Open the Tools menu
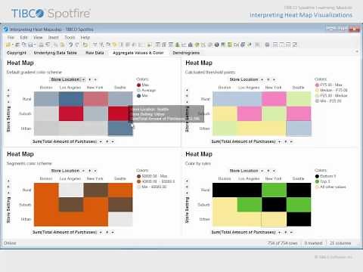Screen dimensions: 363x272 tap(70, 37)
